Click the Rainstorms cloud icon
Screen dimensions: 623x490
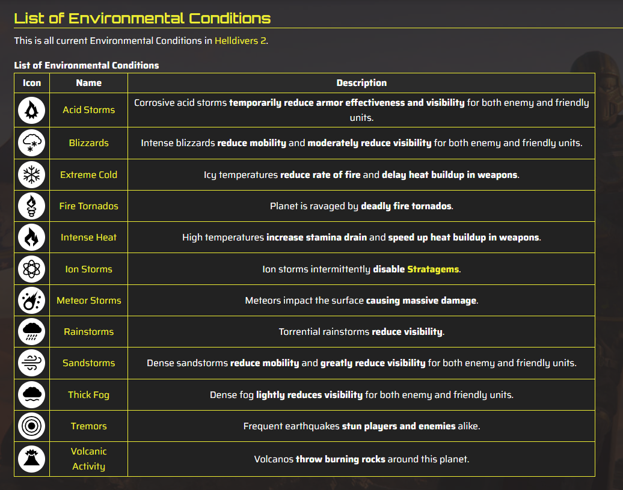point(31,331)
